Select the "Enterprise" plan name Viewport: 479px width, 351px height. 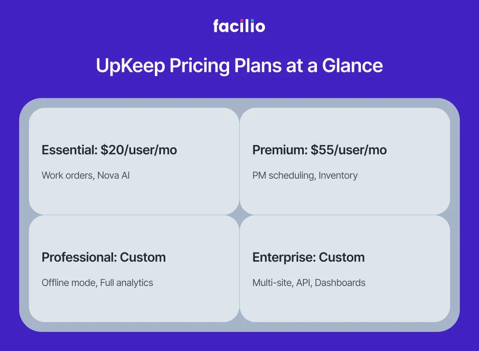coord(283,257)
